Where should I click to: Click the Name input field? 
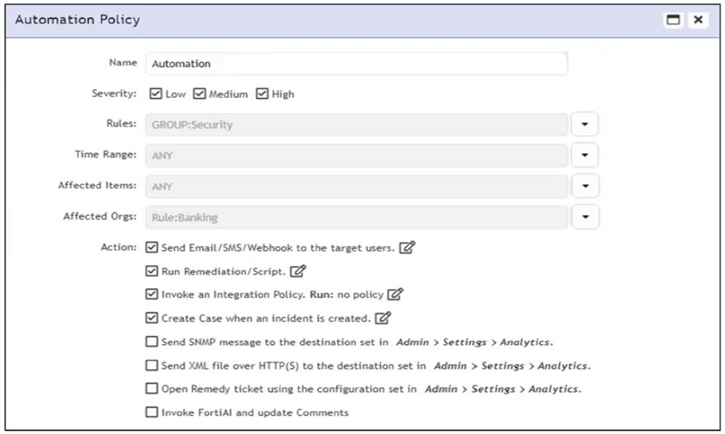(356, 63)
